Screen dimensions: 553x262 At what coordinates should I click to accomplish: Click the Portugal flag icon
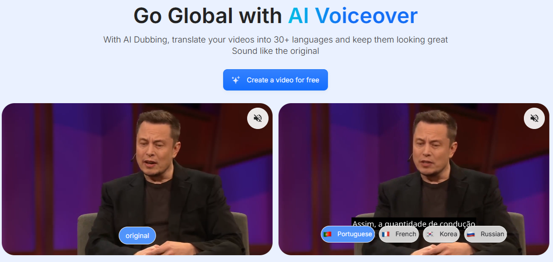pos(328,234)
